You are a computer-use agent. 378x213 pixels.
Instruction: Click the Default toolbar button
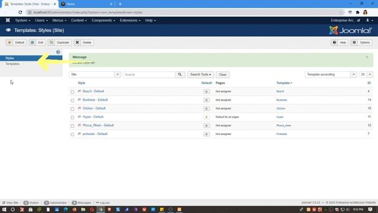tap(17, 43)
